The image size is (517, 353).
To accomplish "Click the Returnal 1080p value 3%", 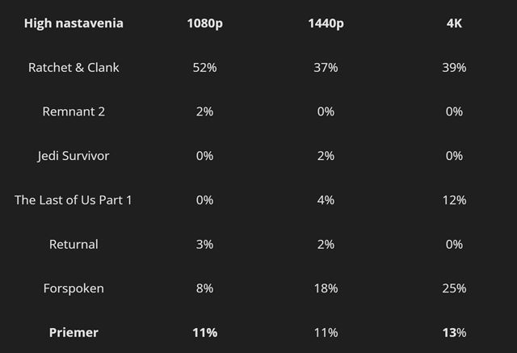I will (204, 244).
